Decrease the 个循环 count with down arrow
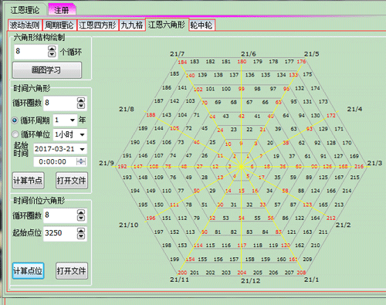Image resolution: width=386 pixels, height=305 pixels. click(x=52, y=54)
